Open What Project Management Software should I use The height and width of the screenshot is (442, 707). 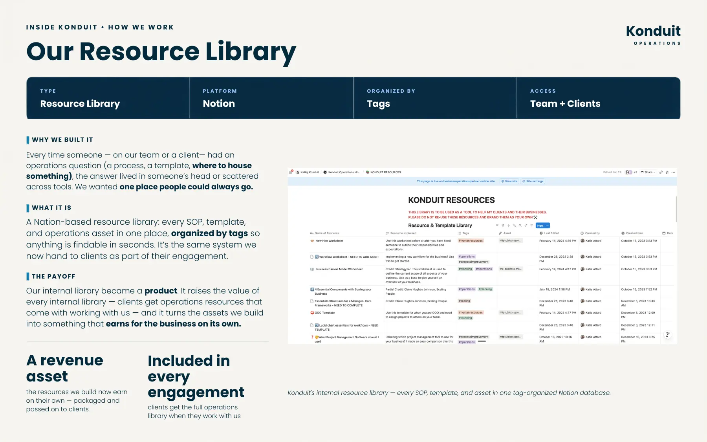[x=346, y=339]
